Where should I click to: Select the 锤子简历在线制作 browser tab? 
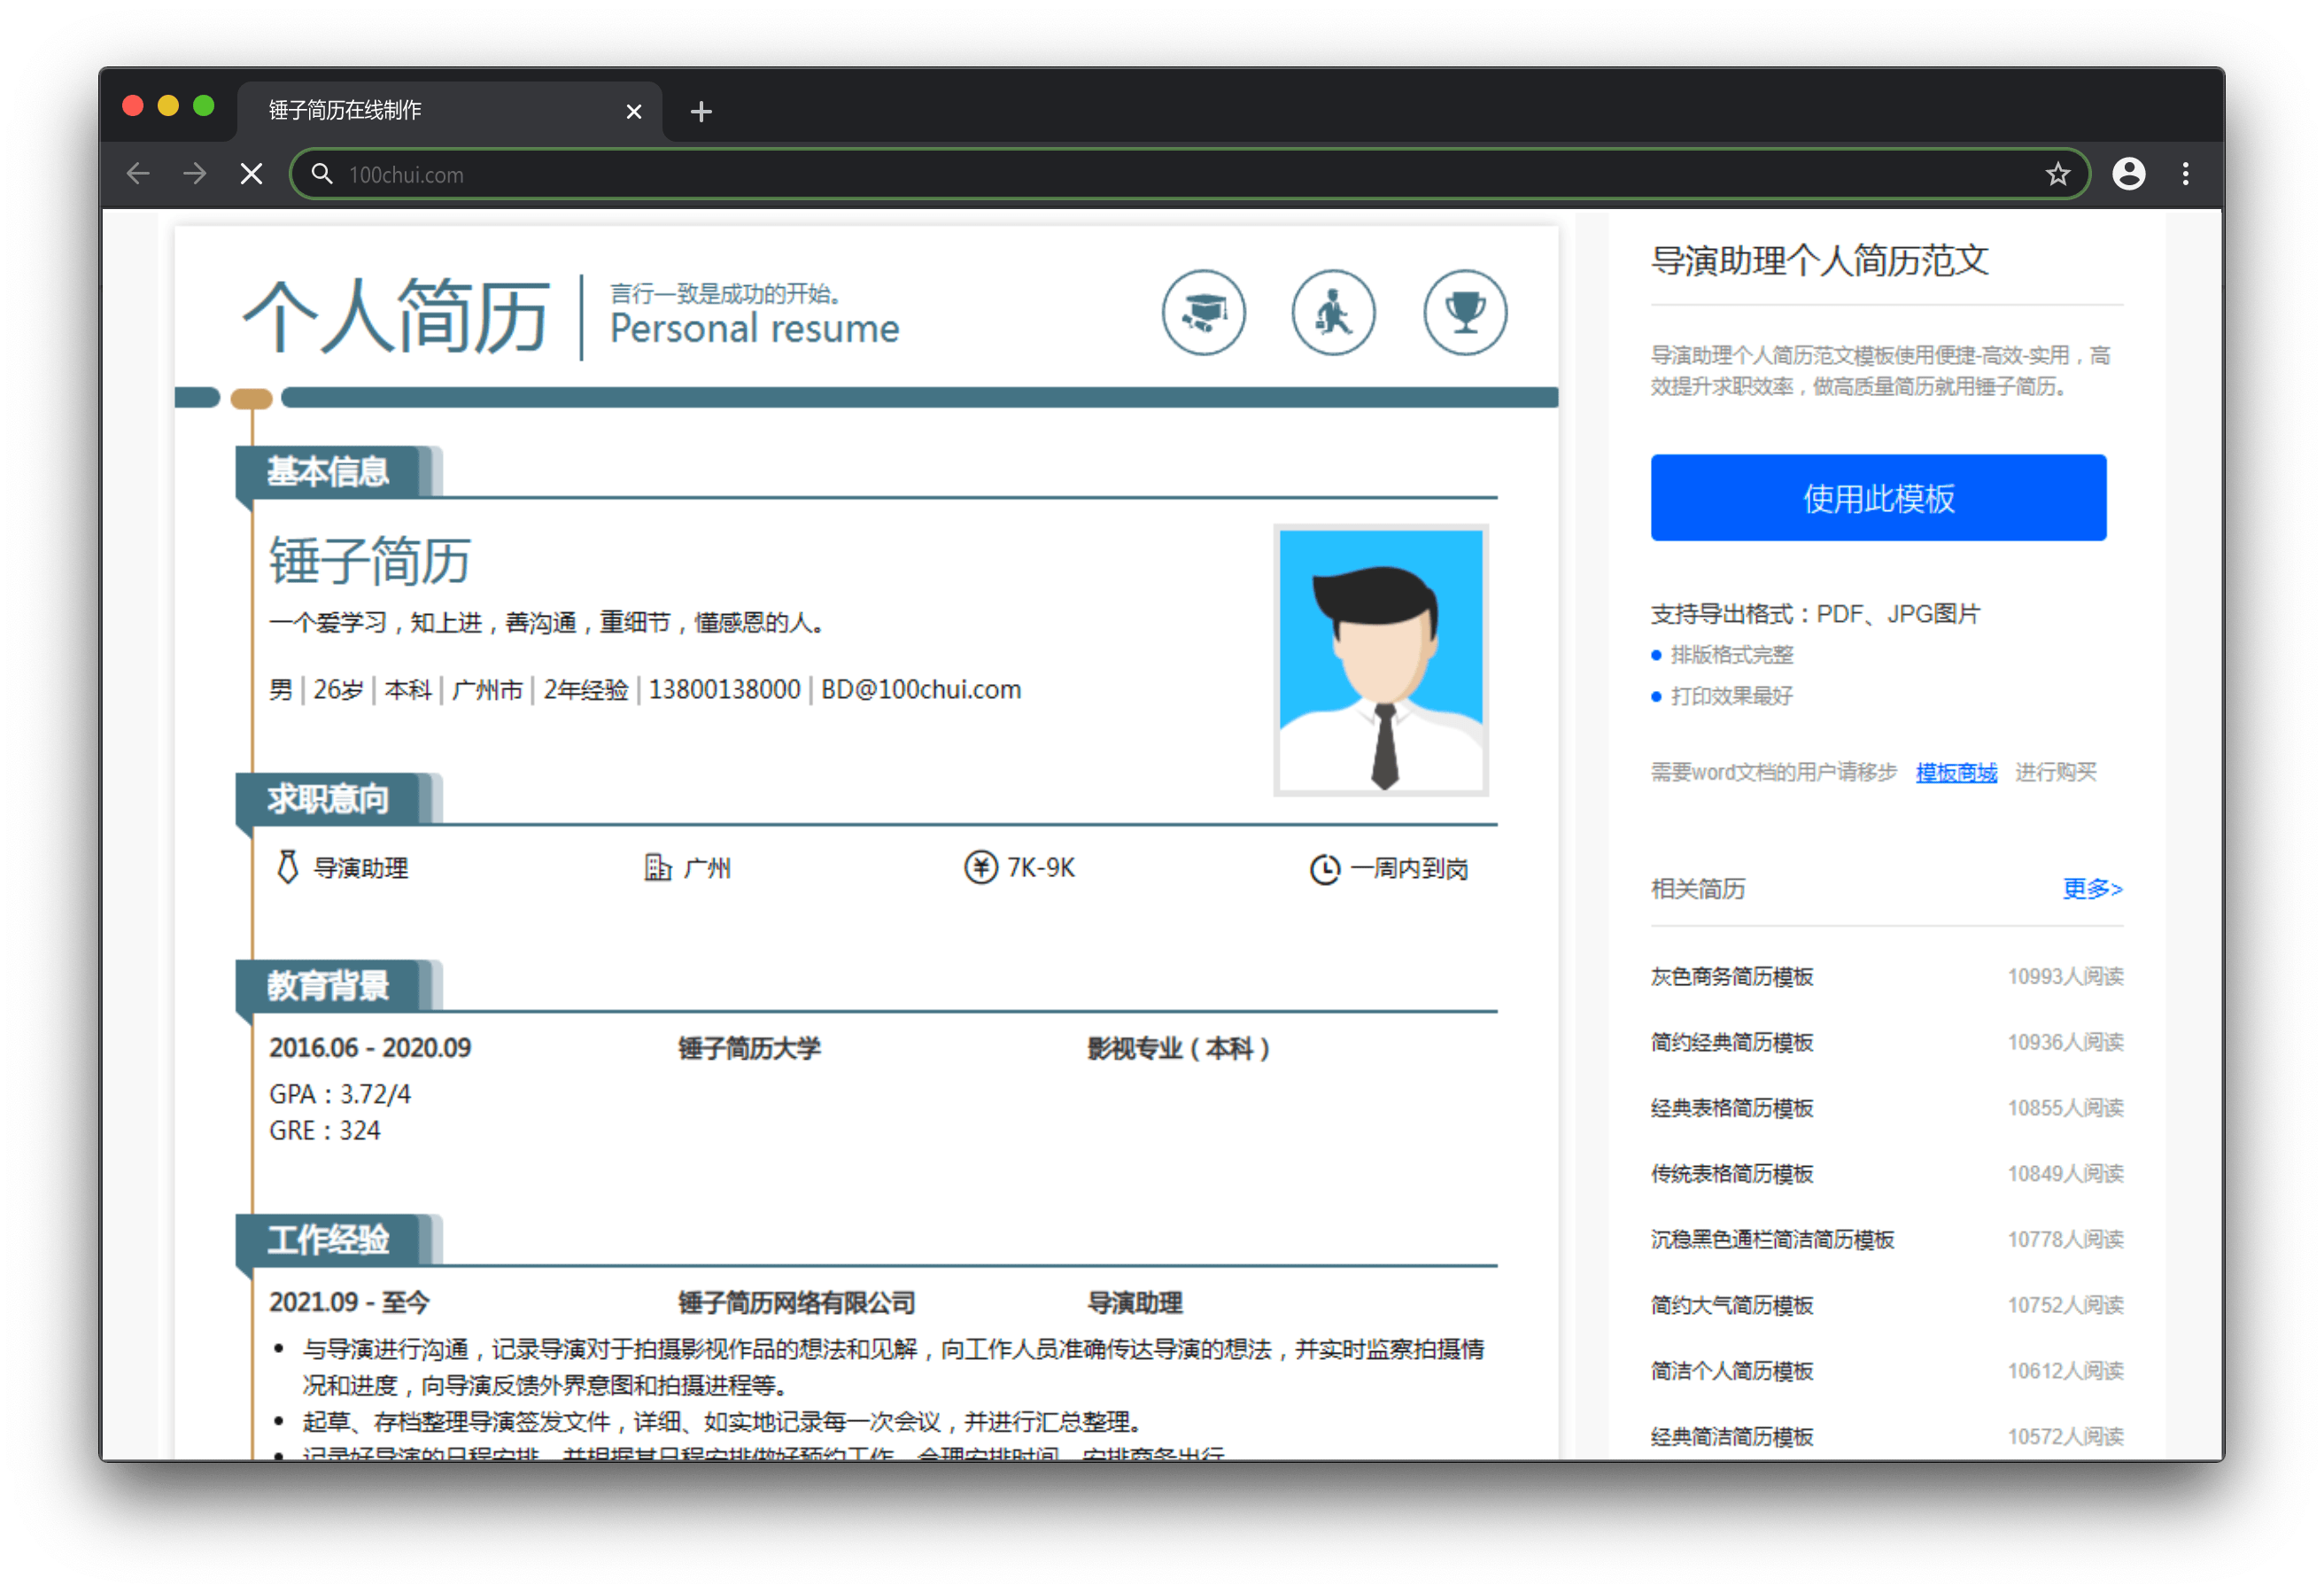click(449, 110)
